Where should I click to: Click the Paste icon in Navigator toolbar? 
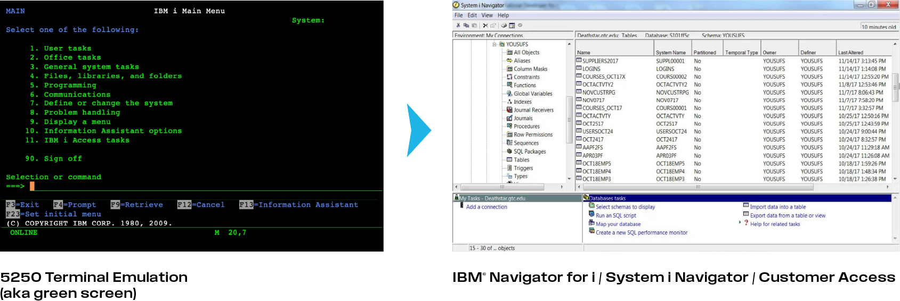pyautogui.click(x=474, y=25)
